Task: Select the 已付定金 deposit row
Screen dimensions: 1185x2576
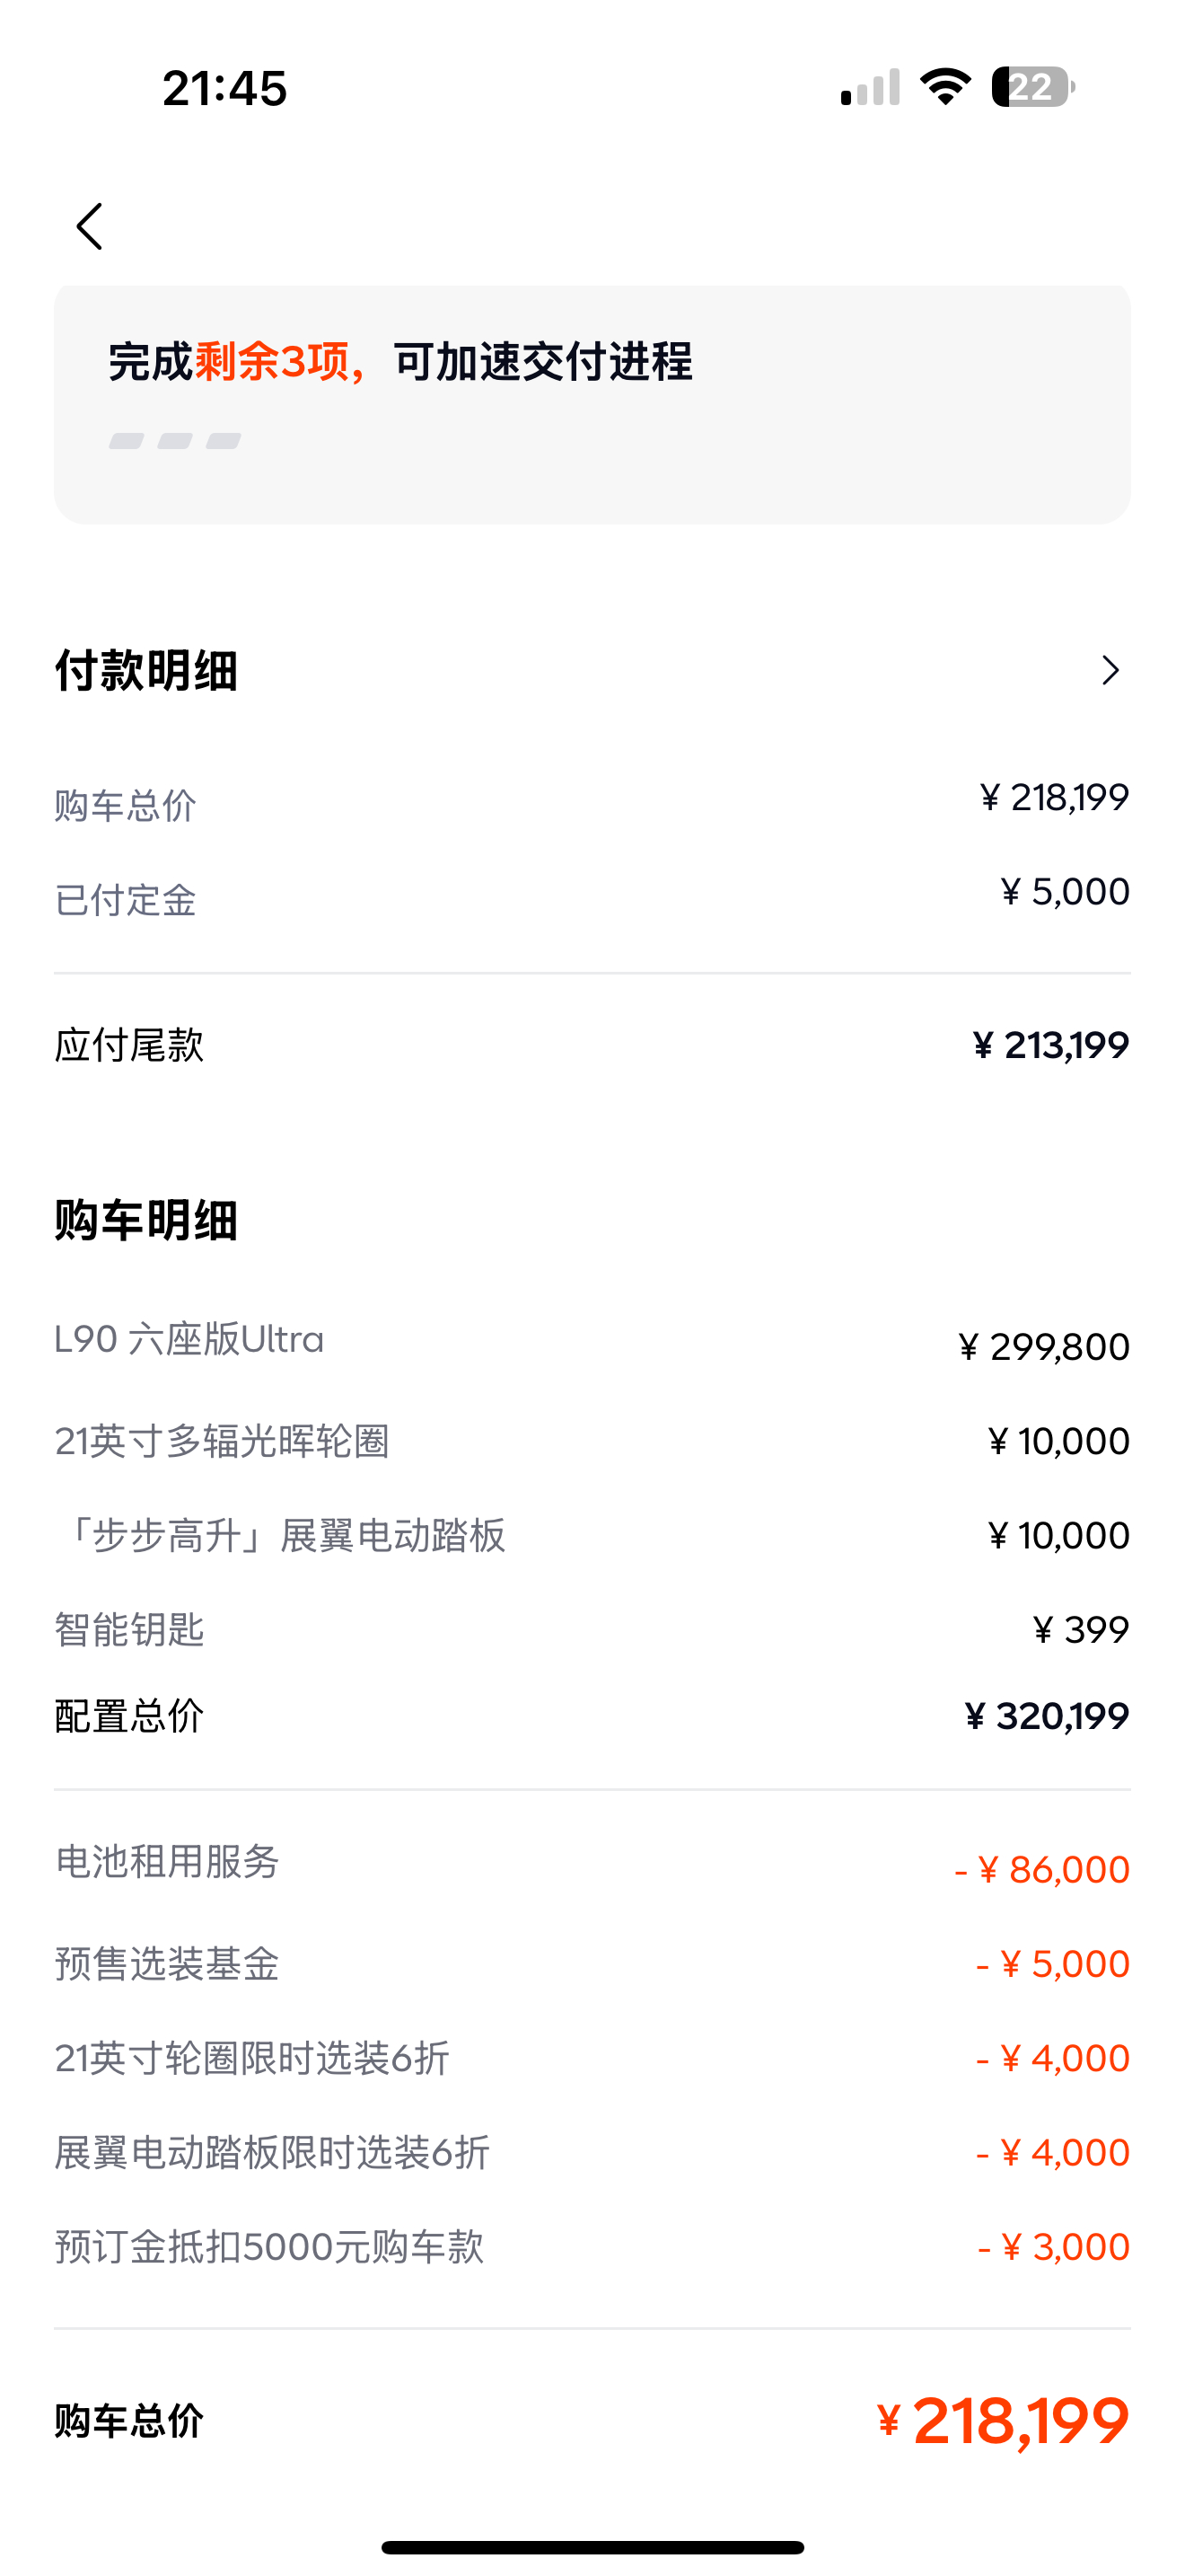Action: tap(592, 896)
